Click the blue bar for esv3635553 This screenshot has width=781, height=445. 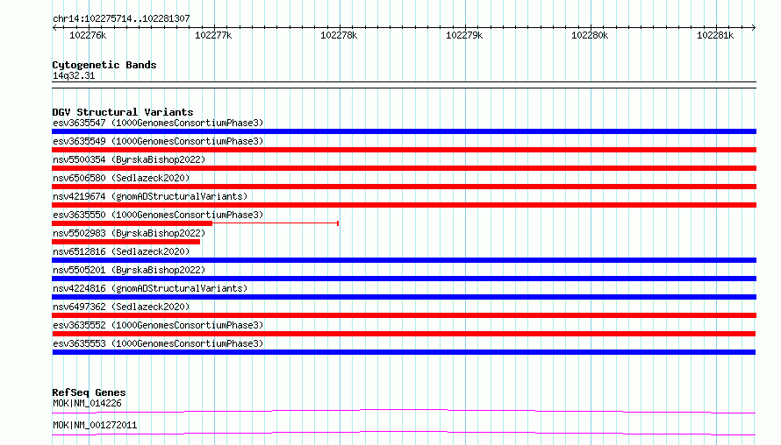coord(404,352)
